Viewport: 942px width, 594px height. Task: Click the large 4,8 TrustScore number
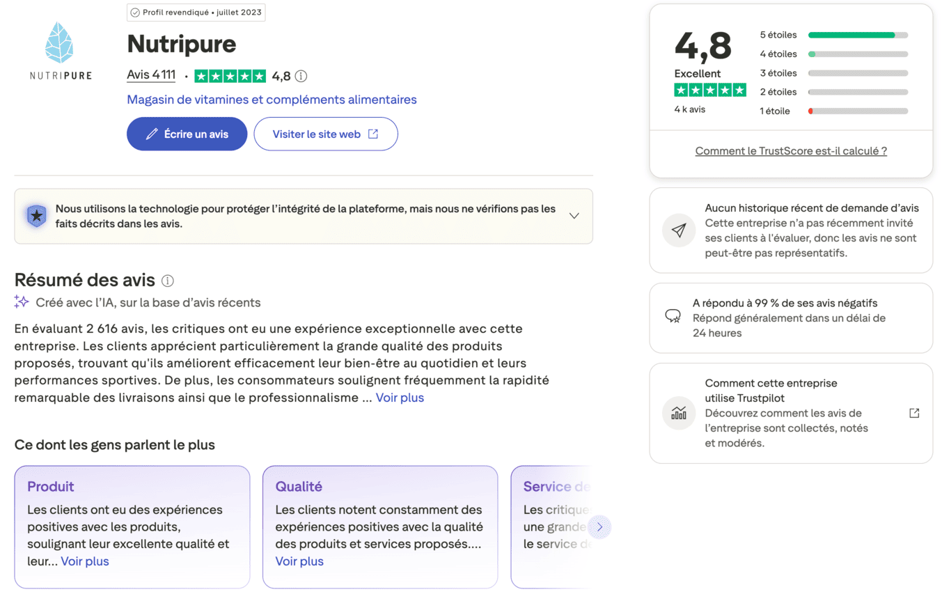click(x=703, y=46)
